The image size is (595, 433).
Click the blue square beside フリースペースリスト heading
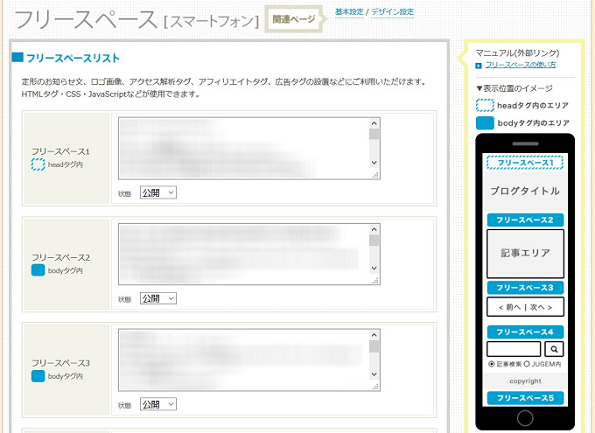point(17,58)
